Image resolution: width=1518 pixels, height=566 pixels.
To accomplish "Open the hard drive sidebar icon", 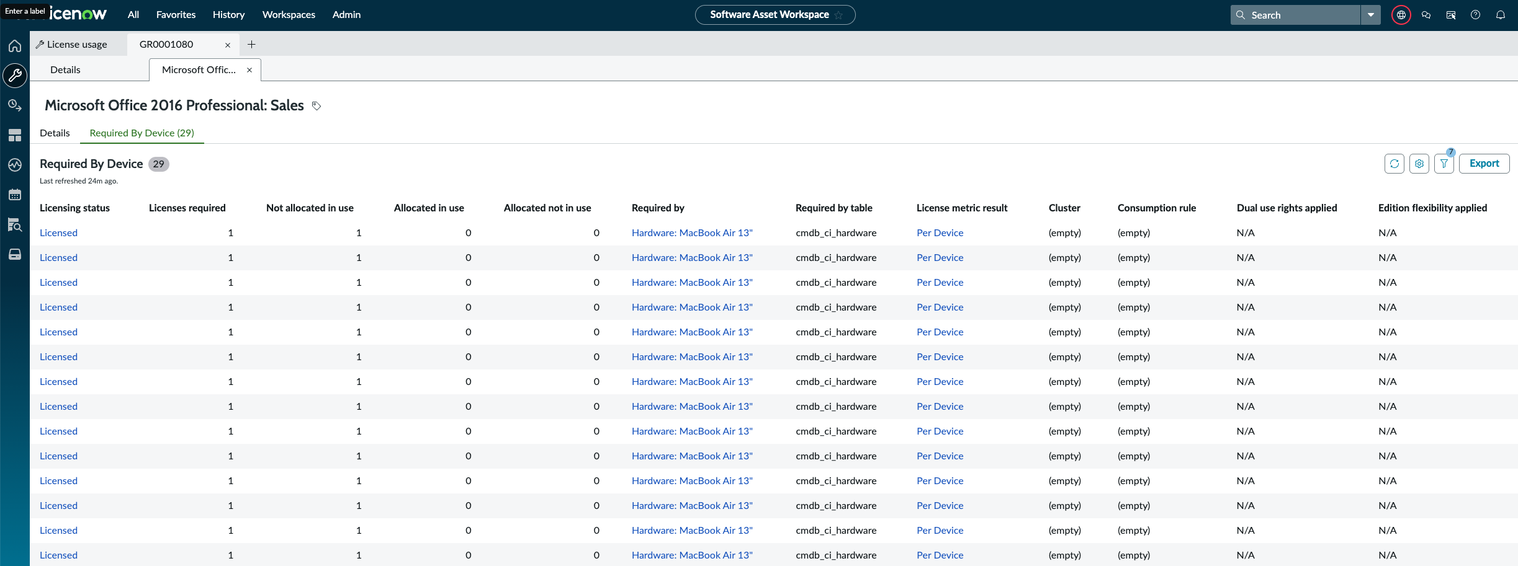I will pyautogui.click(x=15, y=254).
